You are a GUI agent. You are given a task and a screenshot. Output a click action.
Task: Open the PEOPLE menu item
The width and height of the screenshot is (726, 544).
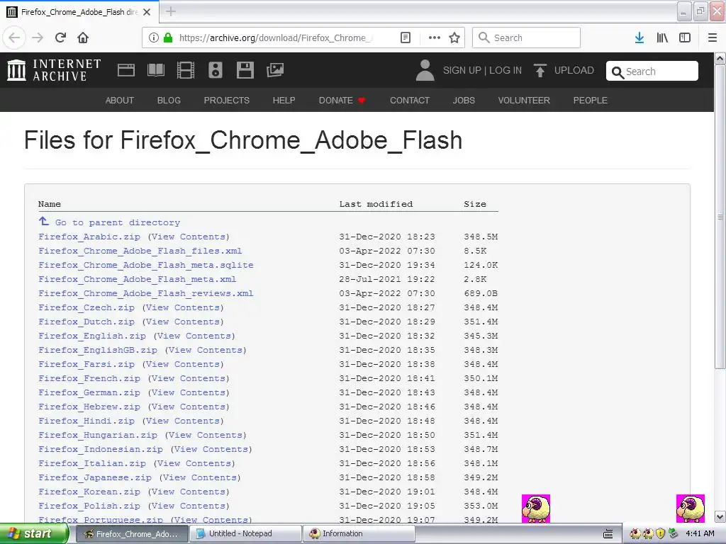591,101
